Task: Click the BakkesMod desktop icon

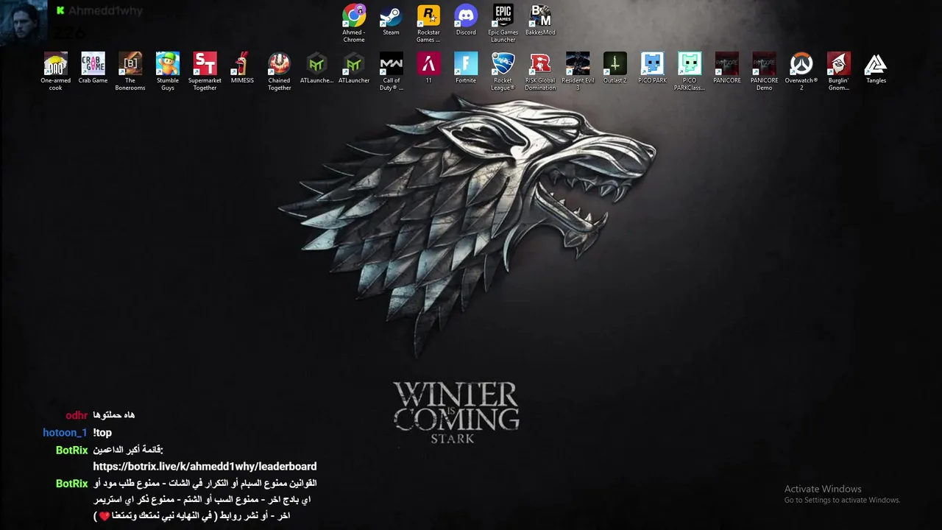Action: pyautogui.click(x=540, y=21)
